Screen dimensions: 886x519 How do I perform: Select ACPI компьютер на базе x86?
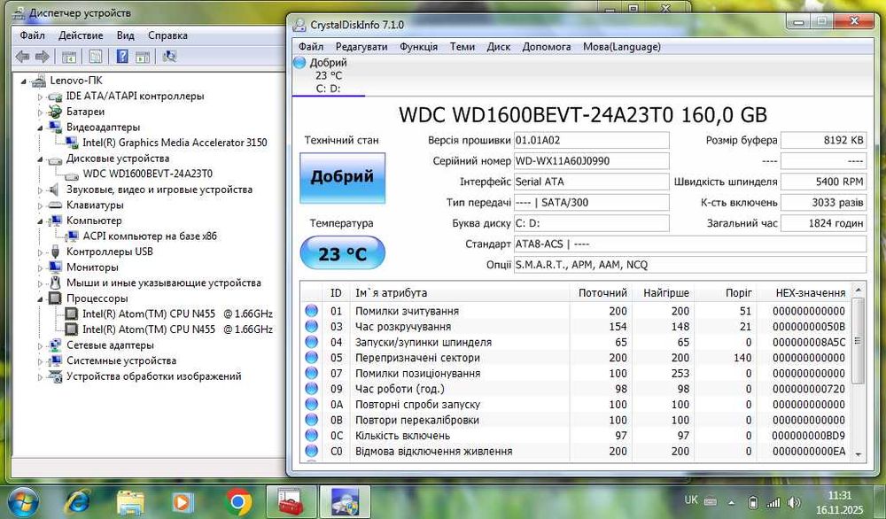pyautogui.click(x=150, y=236)
